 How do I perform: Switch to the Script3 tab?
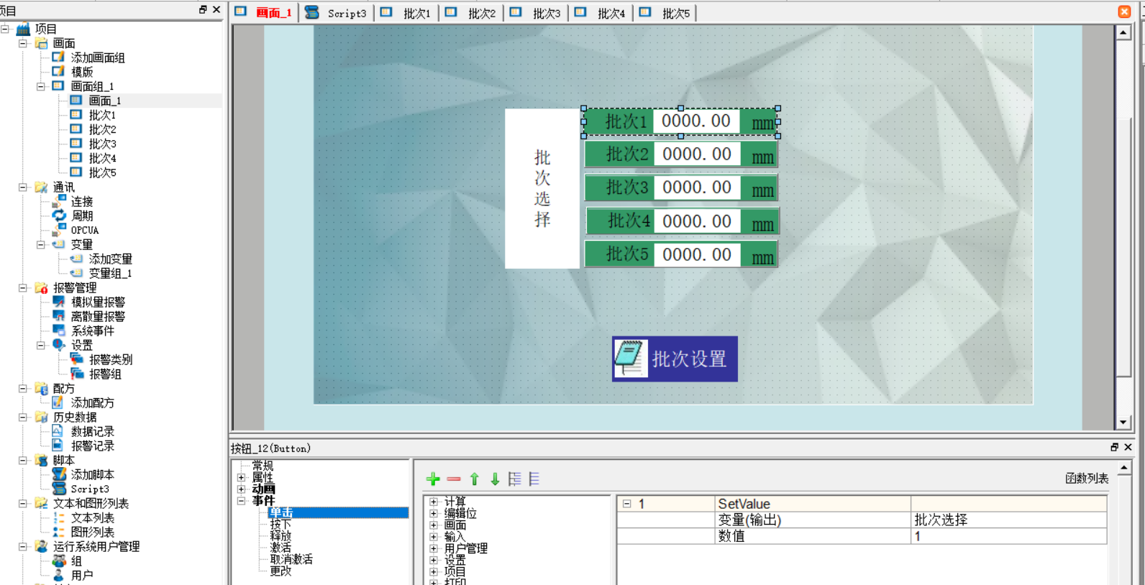(335, 13)
